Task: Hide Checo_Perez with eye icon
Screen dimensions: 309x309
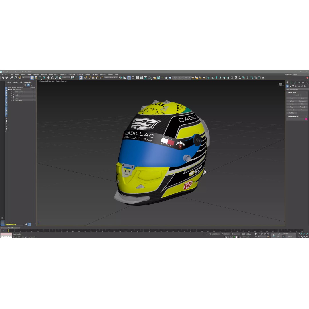Action: point(10,90)
